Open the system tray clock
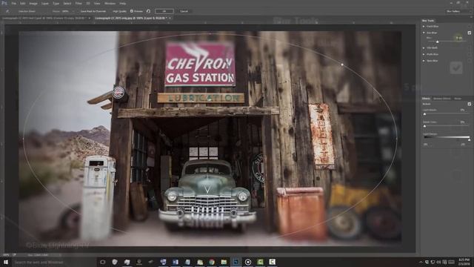 click(x=464, y=262)
